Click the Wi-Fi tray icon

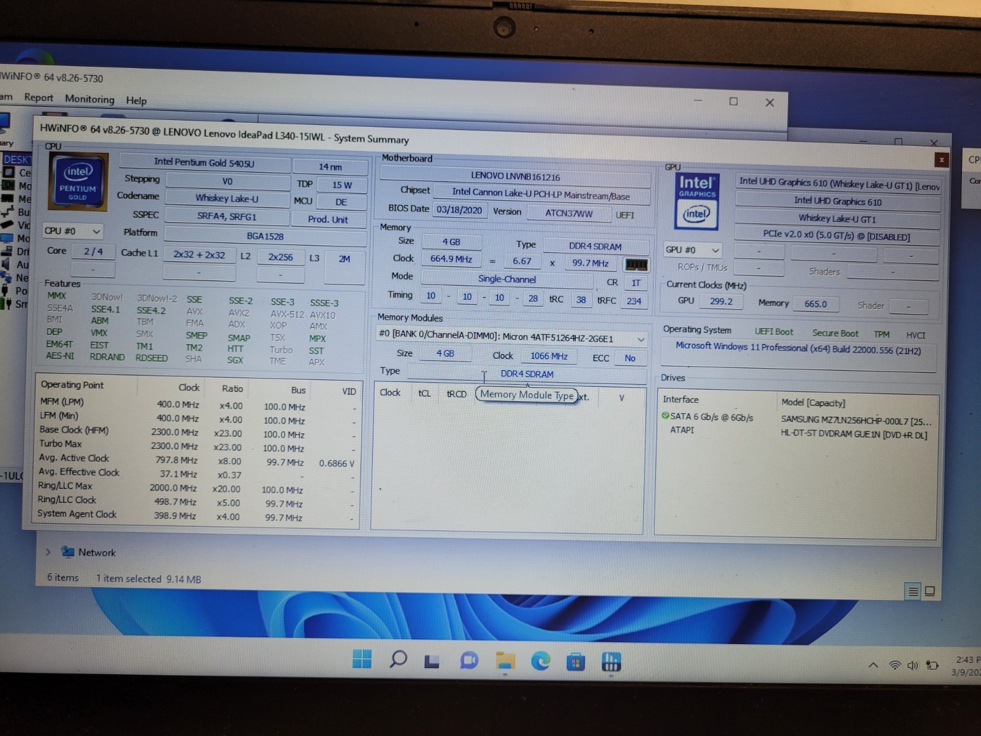click(895, 665)
